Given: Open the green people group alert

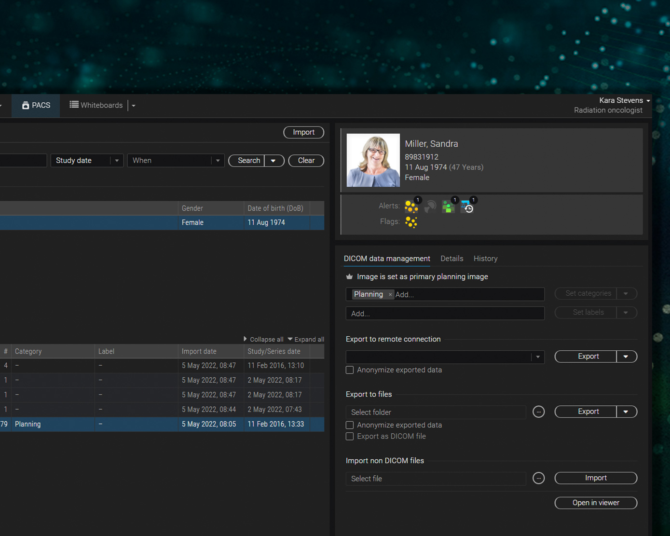Looking at the screenshot, I should pyautogui.click(x=448, y=207).
